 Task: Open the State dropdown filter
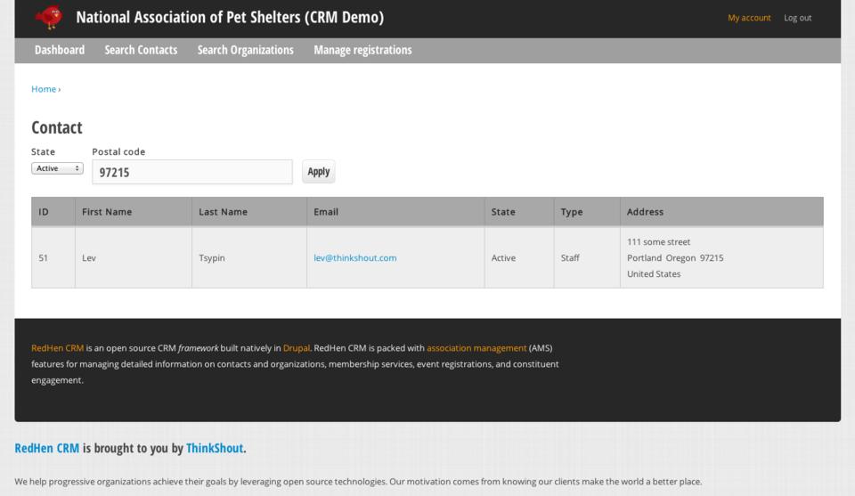tap(57, 168)
